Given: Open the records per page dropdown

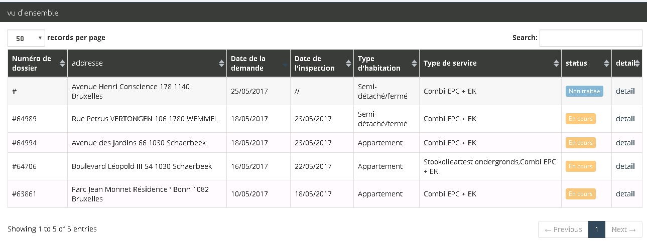Looking at the screenshot, I should tap(27, 38).
